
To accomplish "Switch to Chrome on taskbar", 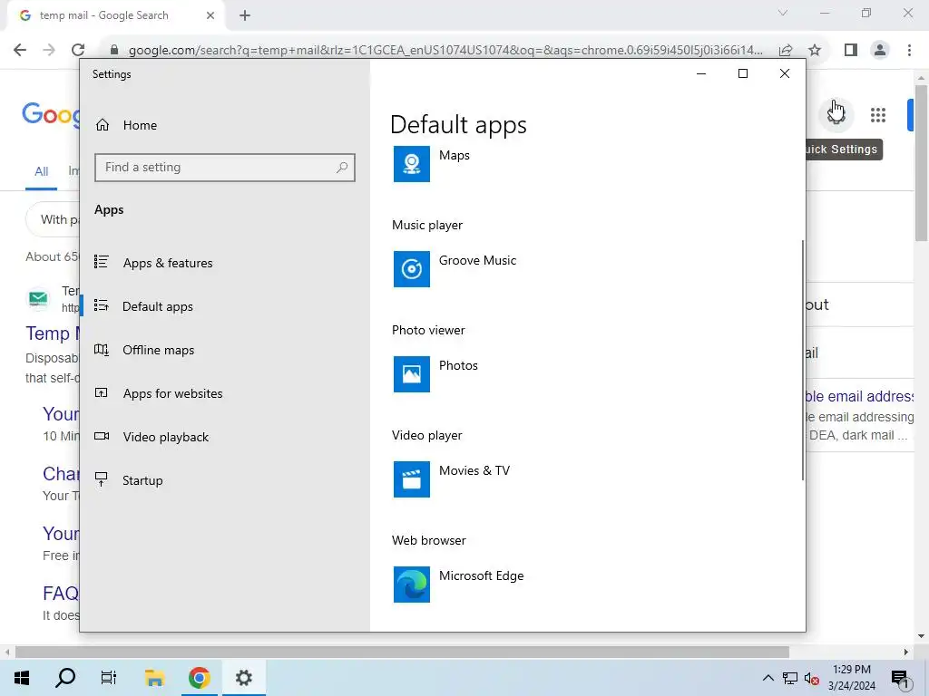I will (199, 678).
